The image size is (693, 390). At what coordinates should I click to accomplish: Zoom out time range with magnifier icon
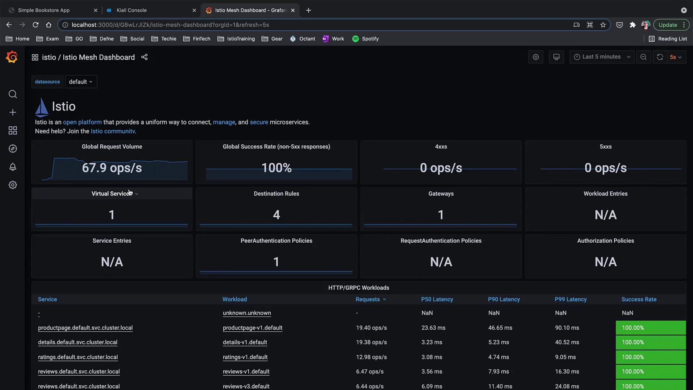coord(643,57)
